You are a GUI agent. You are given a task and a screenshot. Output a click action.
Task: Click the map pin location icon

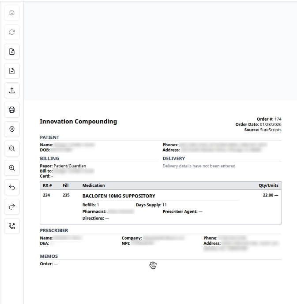[12, 129]
